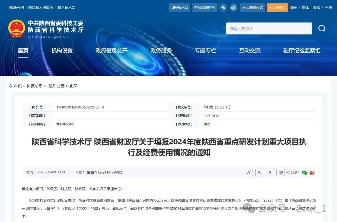Image resolution: width=337 pixels, height=222 pixels.
Task: Open 科学技术部 link
Action: click(x=66, y=7)
